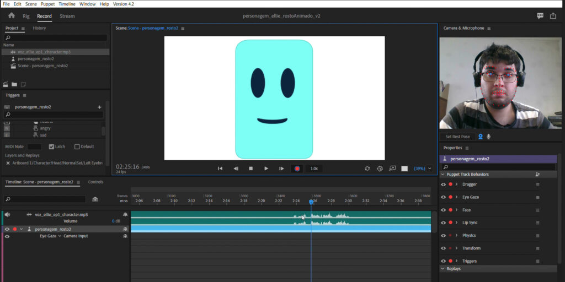Click the 1.0x playback speed button
565x282 pixels.
pos(314,169)
